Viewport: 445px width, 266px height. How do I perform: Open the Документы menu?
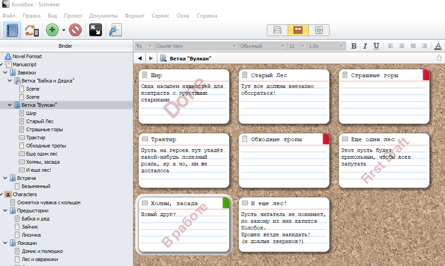pos(103,16)
